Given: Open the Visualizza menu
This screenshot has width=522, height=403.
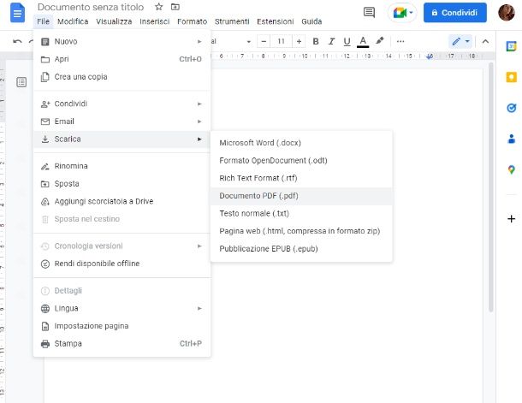Looking at the screenshot, I should coord(114,21).
